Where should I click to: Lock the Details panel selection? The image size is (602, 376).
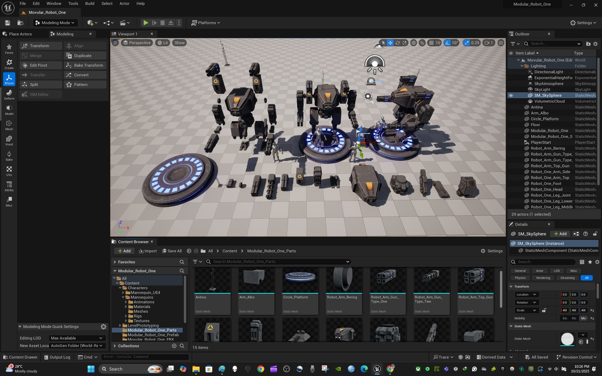(595, 234)
